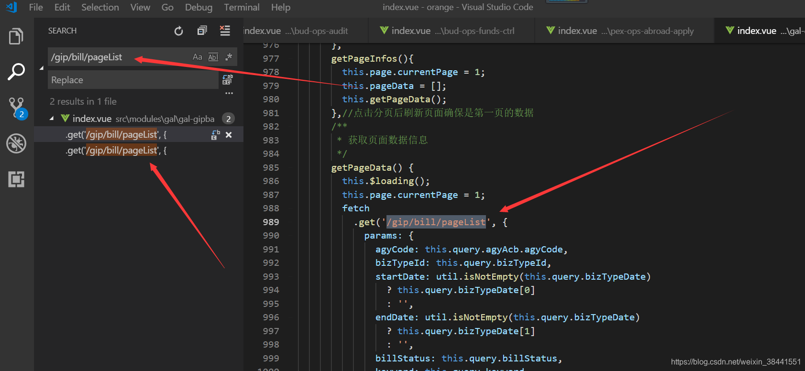Refresh the search results
The height and width of the screenshot is (371, 805).
178,31
